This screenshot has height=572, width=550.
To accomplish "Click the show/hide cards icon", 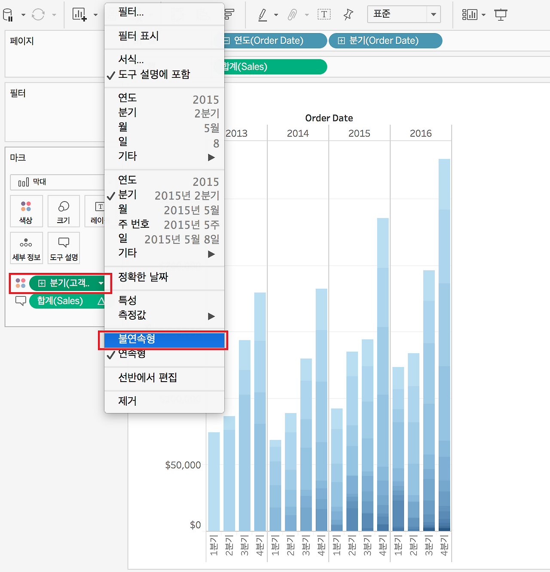I will [x=470, y=15].
